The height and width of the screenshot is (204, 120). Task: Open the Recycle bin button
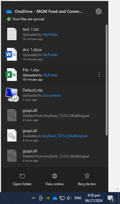[87, 180]
